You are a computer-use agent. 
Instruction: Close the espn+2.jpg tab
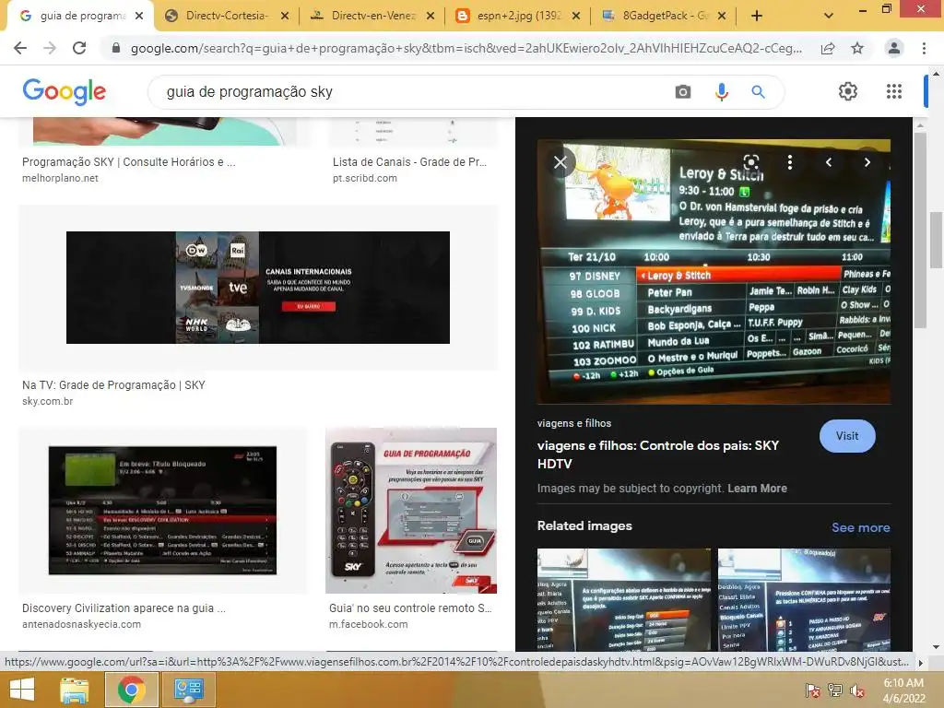coord(576,16)
